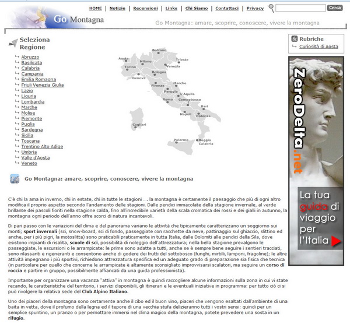Open the Abruzzo region link
Screen dimensions: 350x324
click(x=30, y=57)
